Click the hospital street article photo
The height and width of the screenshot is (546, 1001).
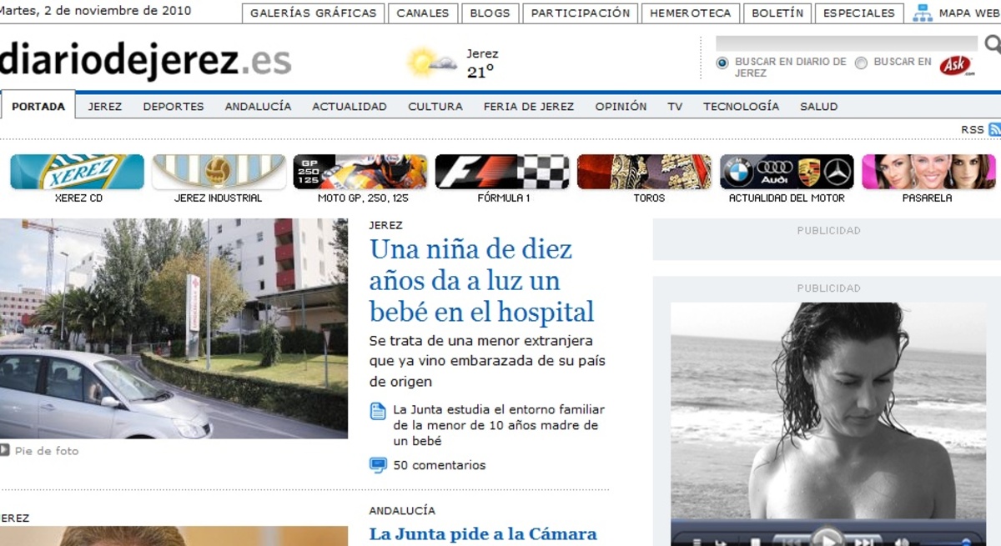pos(174,328)
